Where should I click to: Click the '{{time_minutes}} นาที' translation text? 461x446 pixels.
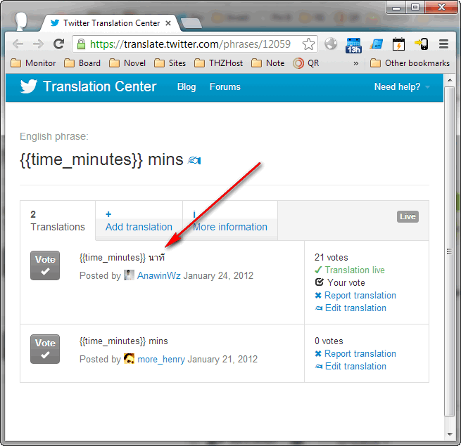(x=122, y=258)
